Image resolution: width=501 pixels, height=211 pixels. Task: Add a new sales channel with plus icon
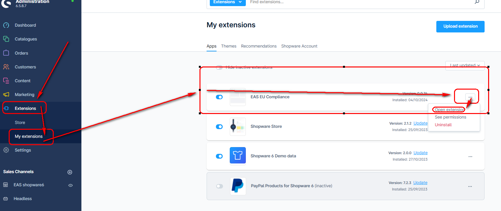(x=70, y=172)
